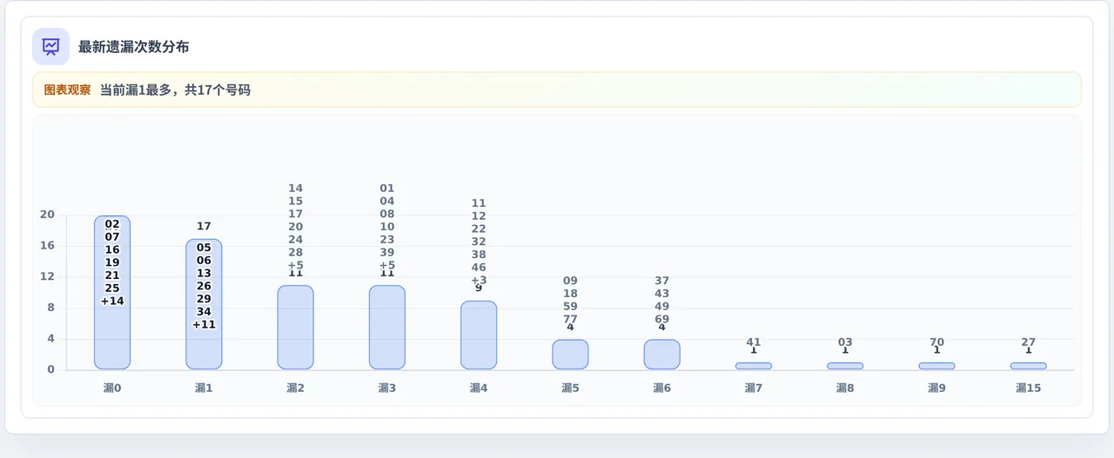The height and width of the screenshot is (458, 1114).
Task: Click the chart presentation icon beside the title
Action: [50, 47]
